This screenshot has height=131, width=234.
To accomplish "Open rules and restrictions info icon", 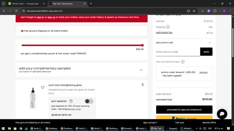I will (183, 61).
